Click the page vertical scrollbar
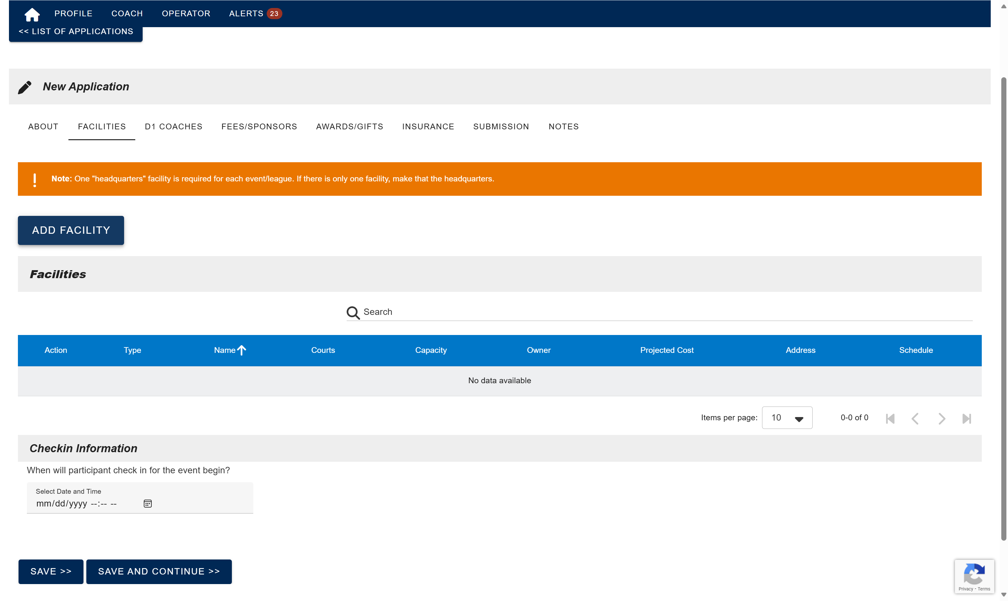The image size is (1008, 601). pyautogui.click(x=1004, y=308)
